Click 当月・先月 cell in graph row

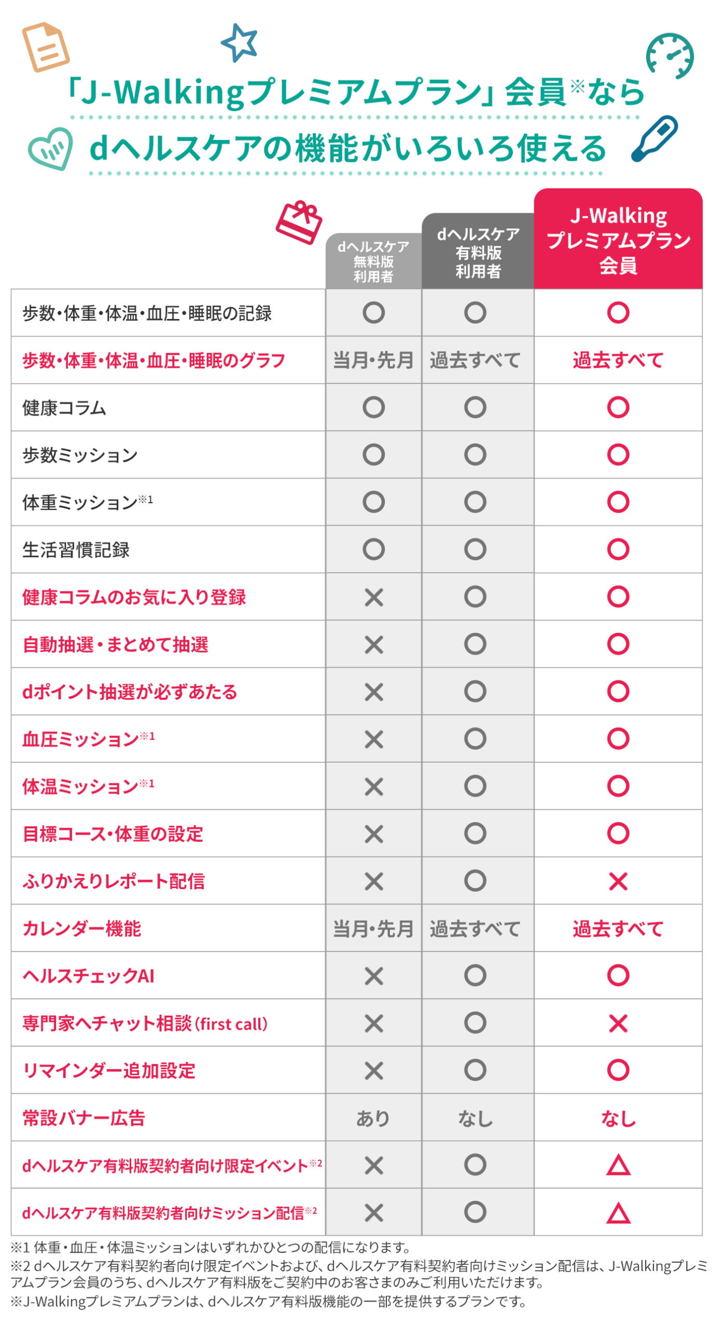(373, 359)
